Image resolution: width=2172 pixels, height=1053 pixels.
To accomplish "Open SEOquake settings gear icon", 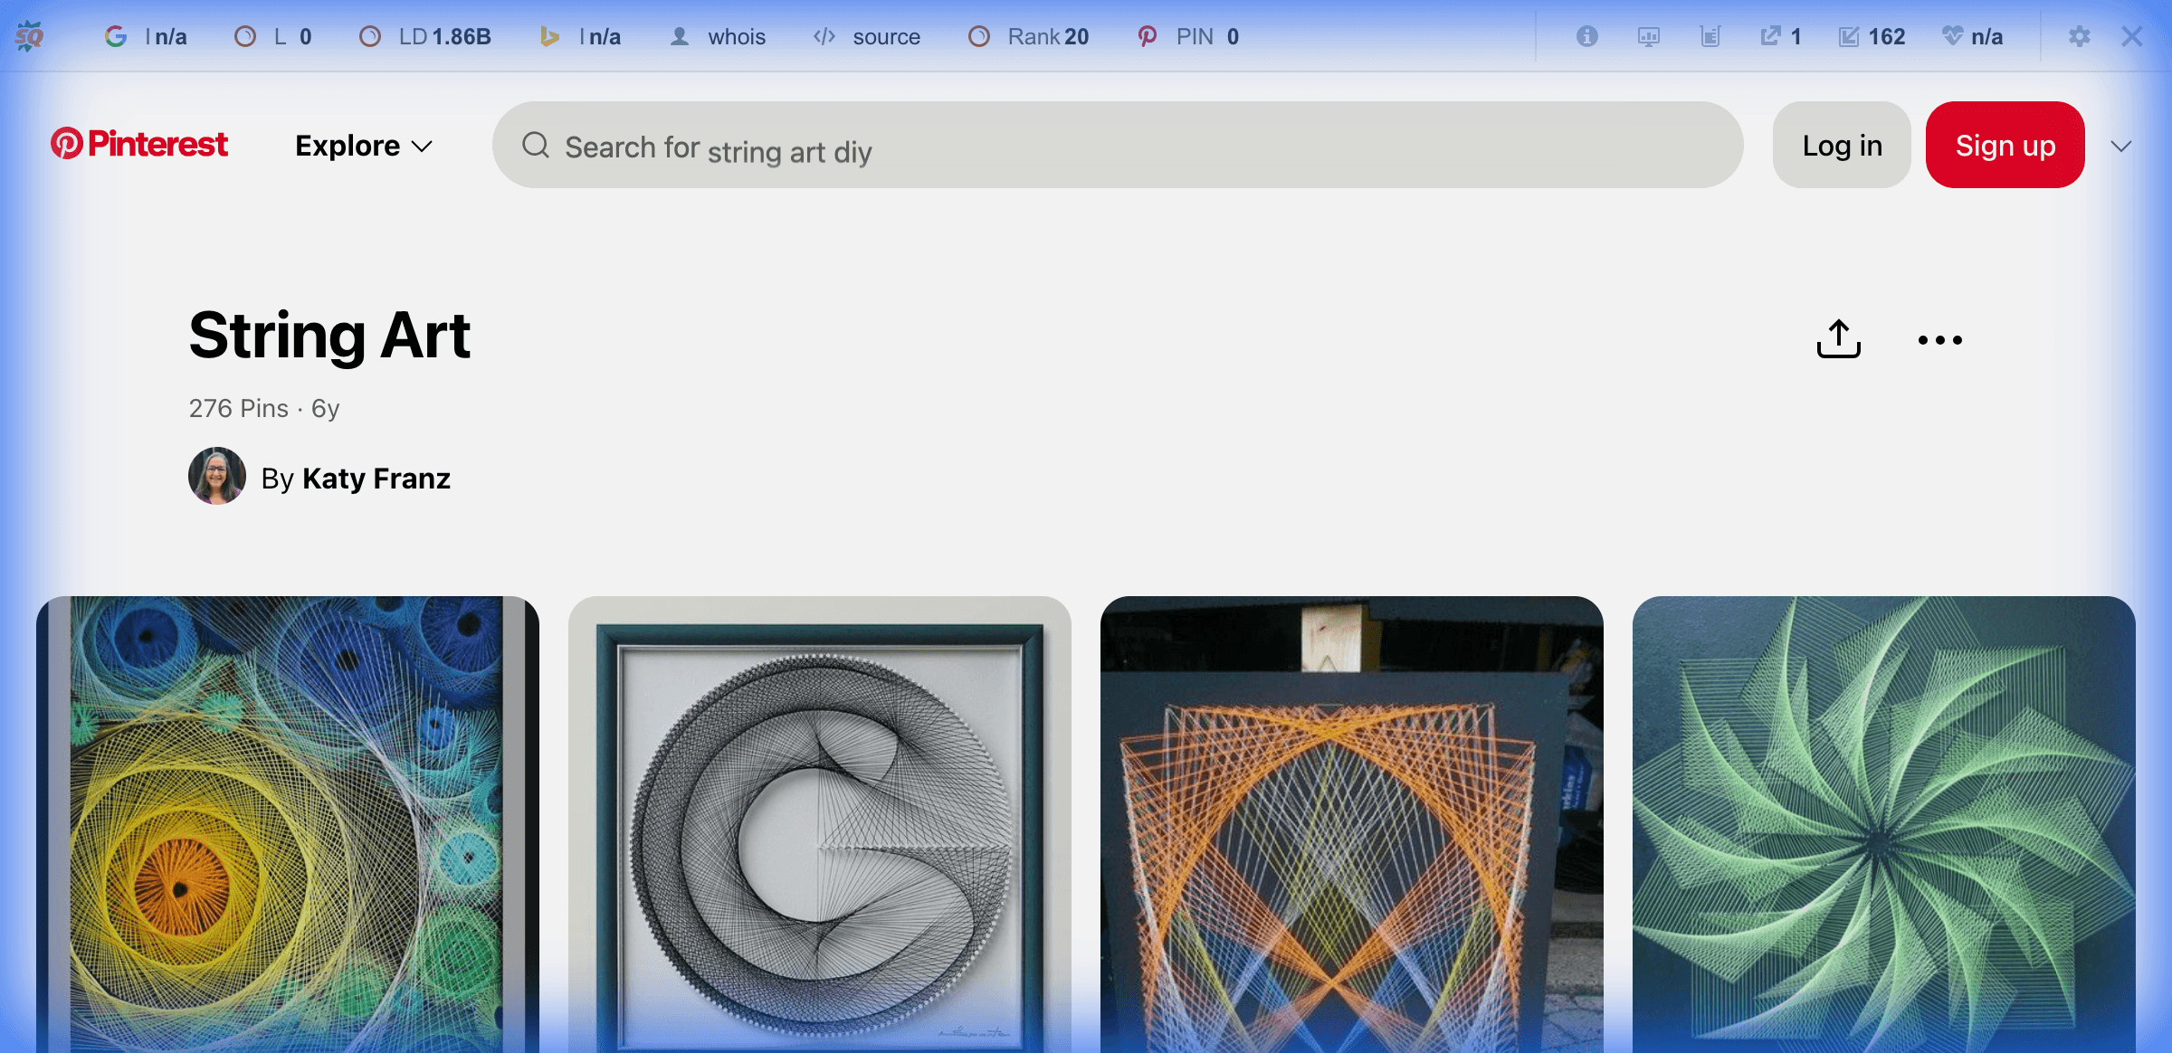I will 2079,36.
